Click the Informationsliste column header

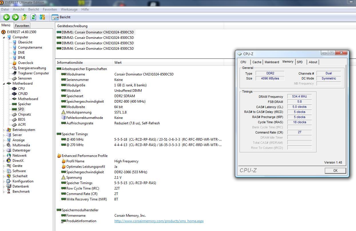(84, 62)
